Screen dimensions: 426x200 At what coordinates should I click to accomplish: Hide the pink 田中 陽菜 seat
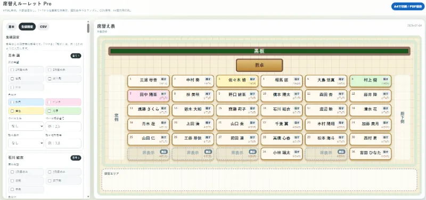point(163,94)
